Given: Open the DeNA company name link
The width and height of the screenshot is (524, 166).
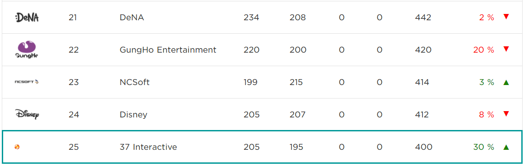Looking at the screenshot, I should pos(132,18).
